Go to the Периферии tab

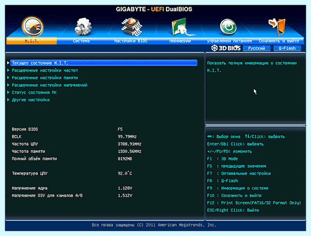[x=180, y=41]
